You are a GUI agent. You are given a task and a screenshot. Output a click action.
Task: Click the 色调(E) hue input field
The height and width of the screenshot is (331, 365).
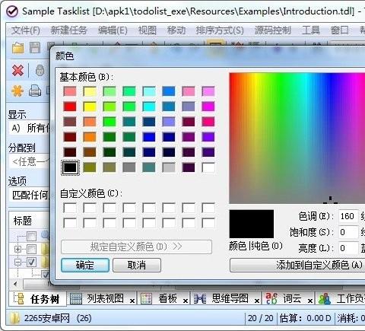348,216
